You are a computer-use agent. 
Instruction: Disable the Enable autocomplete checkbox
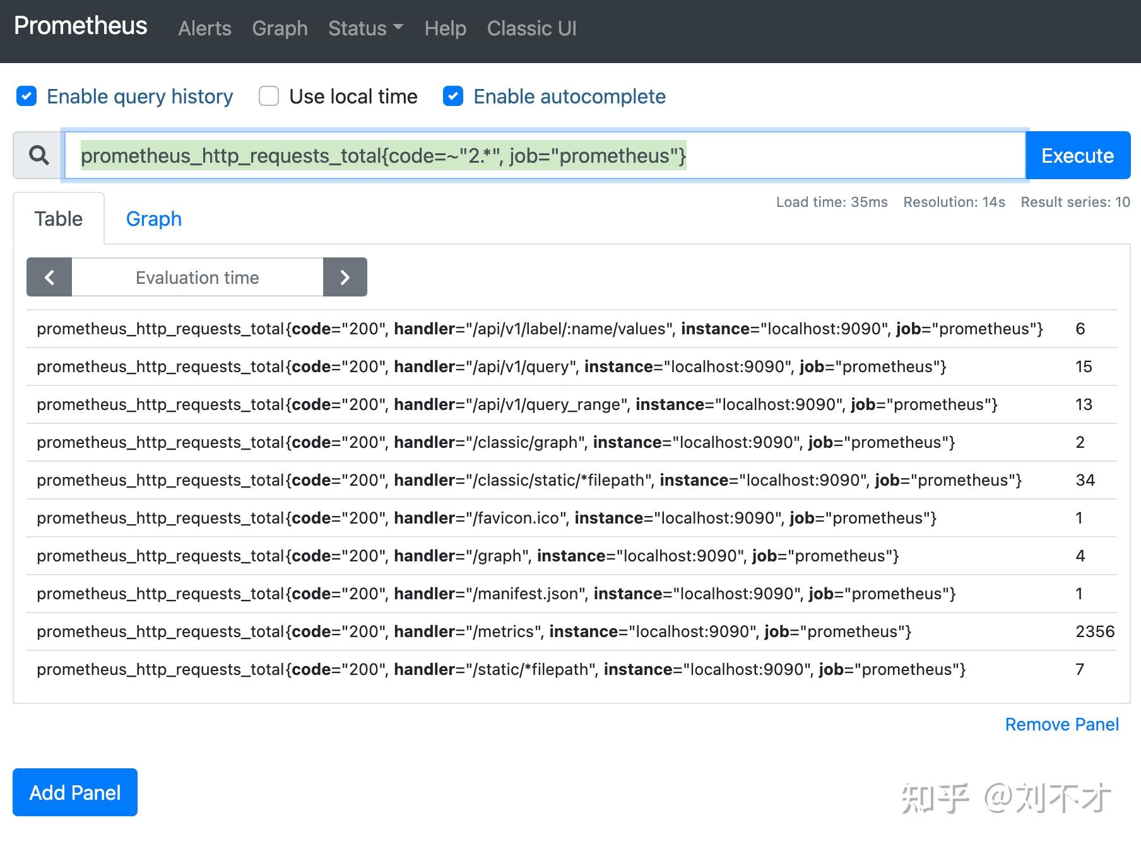click(453, 97)
